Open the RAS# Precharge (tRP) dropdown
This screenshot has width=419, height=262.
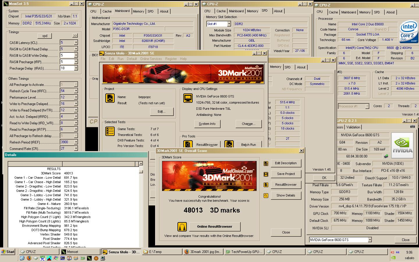click(76, 62)
